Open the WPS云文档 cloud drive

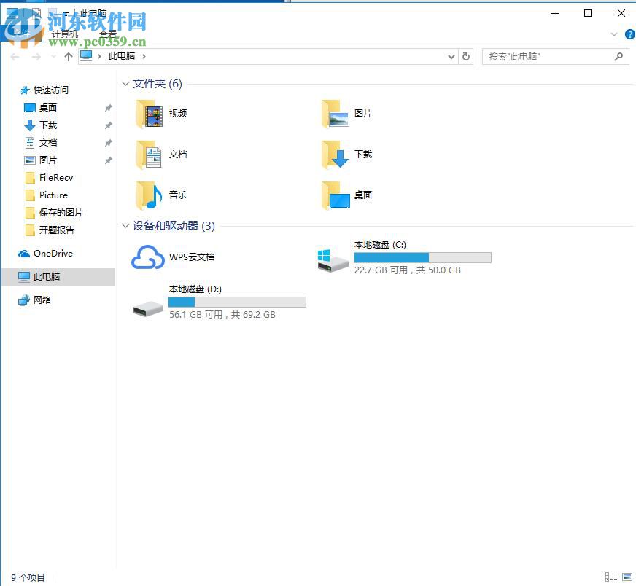[x=149, y=257]
